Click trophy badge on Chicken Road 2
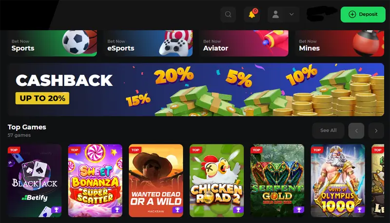390x223 pixels. coord(238,210)
